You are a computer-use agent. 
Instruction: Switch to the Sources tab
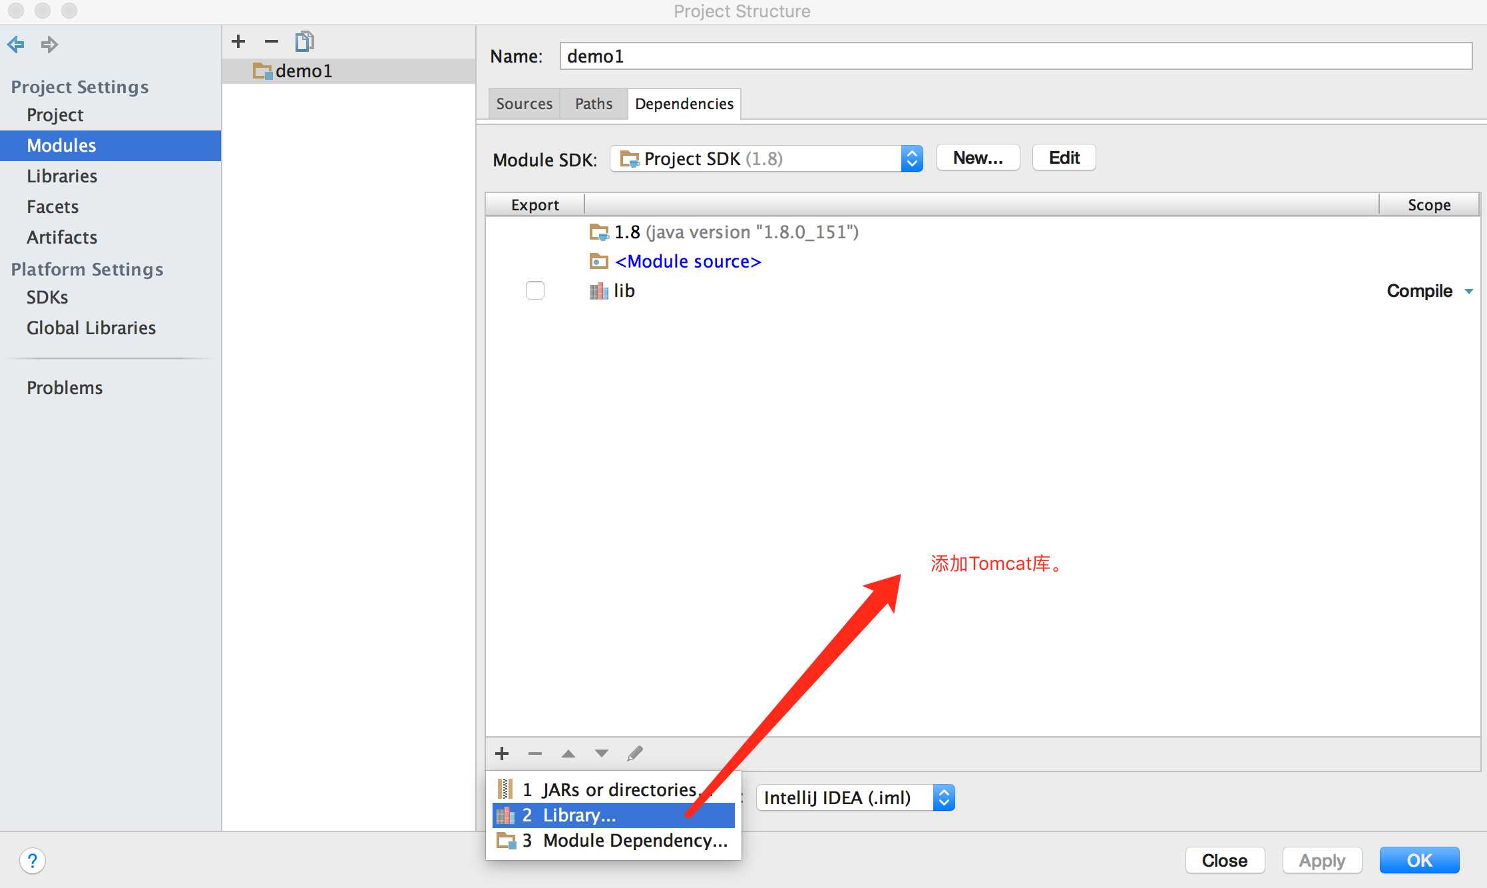525,104
